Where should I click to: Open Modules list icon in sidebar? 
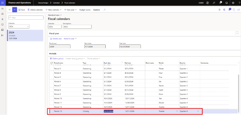click(x=2, y=35)
